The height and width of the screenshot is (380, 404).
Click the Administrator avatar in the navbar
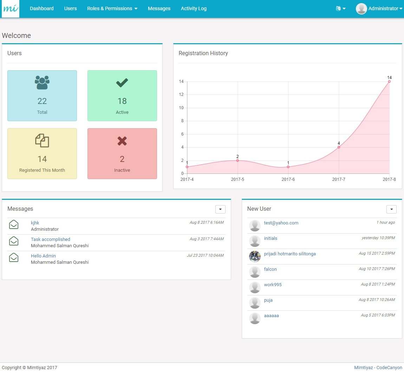click(361, 8)
